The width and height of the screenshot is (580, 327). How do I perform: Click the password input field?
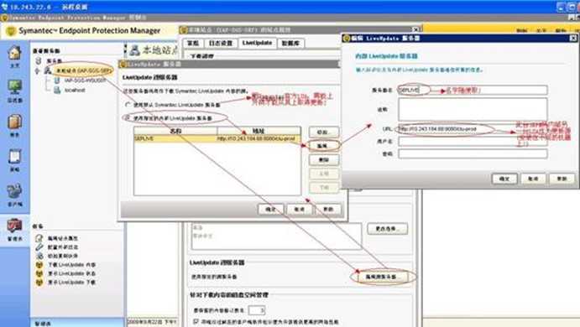473,154
